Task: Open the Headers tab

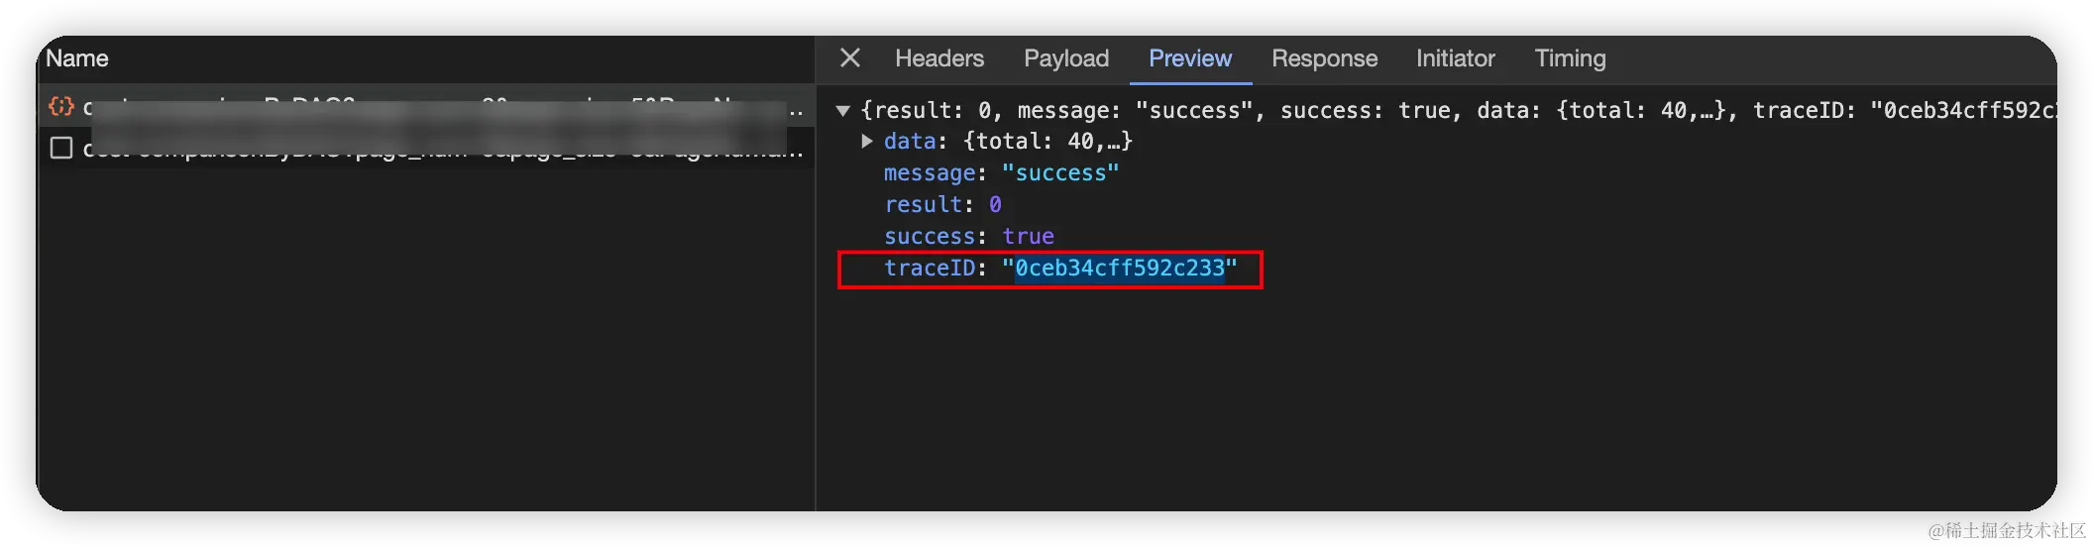Action: coord(938,58)
